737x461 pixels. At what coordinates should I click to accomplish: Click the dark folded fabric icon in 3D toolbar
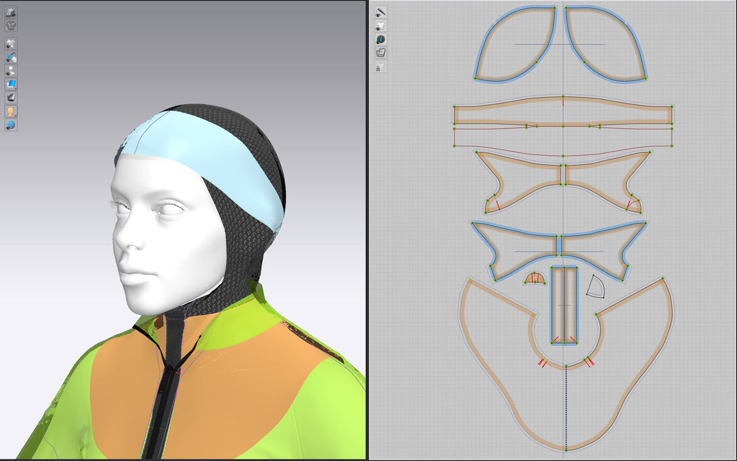[11, 97]
